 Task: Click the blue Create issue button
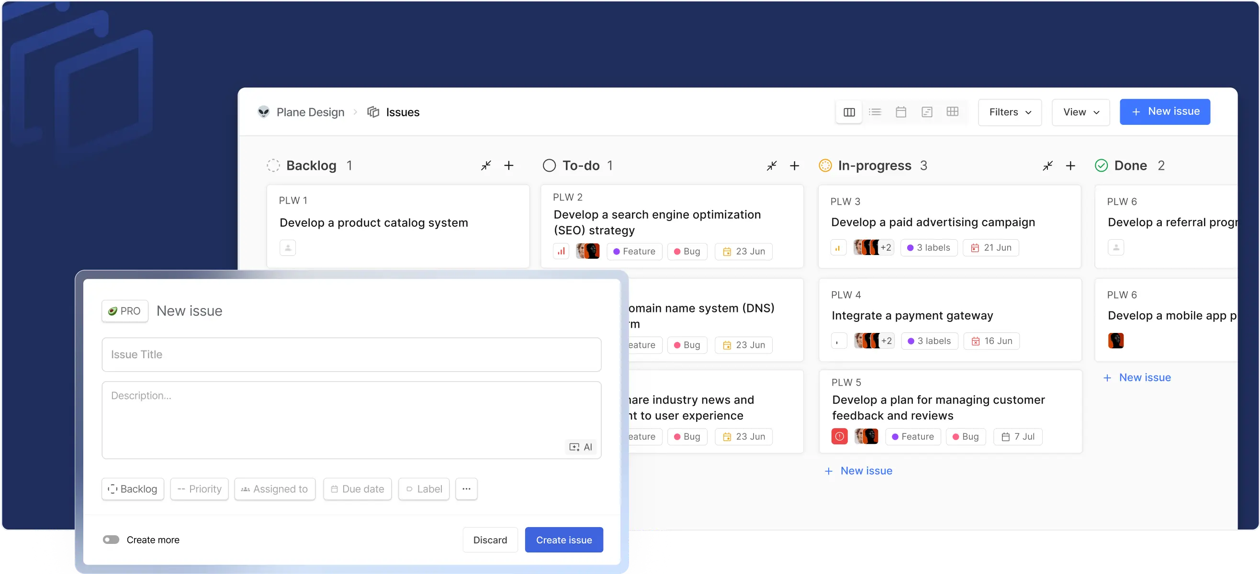[563, 540]
